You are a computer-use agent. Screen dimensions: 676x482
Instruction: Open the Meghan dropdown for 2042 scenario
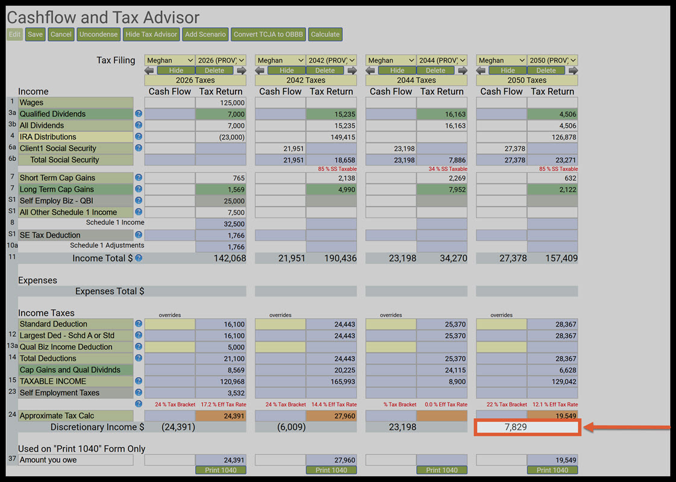coord(280,60)
